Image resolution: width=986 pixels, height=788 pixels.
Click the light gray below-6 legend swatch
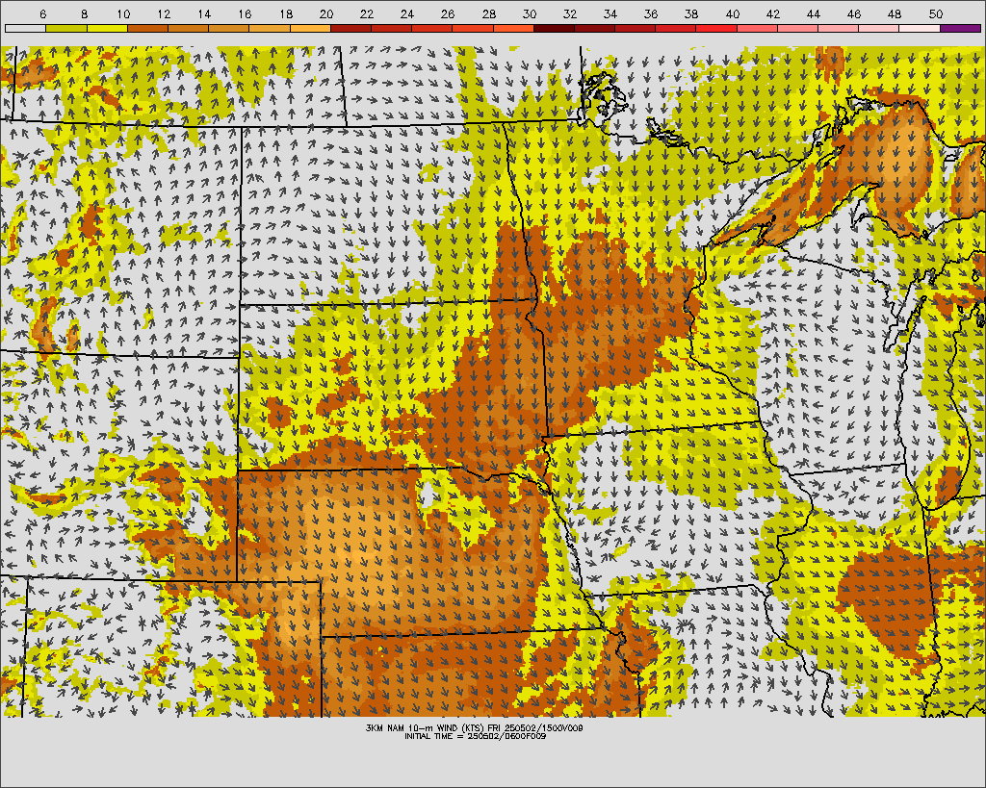click(x=25, y=28)
